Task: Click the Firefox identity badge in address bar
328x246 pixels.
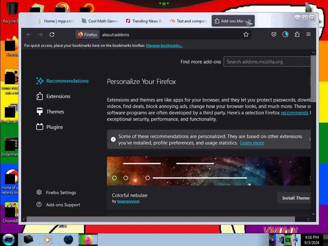Action: tap(87, 35)
